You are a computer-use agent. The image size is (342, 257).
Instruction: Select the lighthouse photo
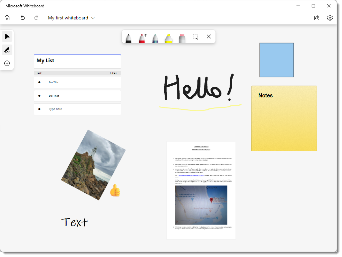94,164
